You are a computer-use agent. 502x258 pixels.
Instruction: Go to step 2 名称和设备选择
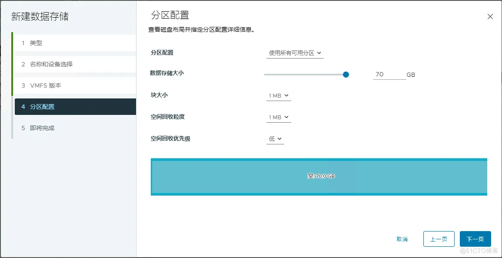75,64
